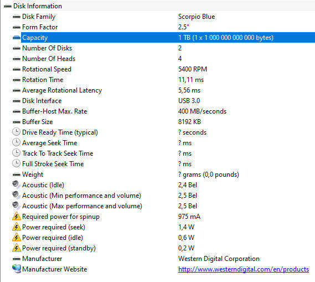Image resolution: width=315 pixels, height=282 pixels.
Task: Click the 8192 KB buffer value
Action: [189, 122]
